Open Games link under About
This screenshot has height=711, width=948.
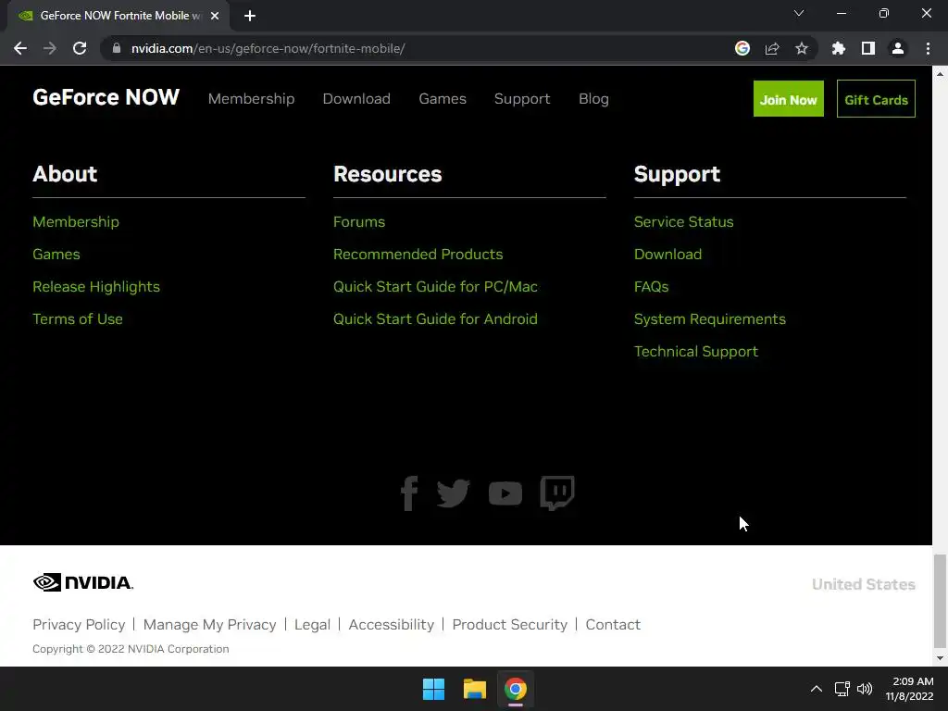point(56,255)
